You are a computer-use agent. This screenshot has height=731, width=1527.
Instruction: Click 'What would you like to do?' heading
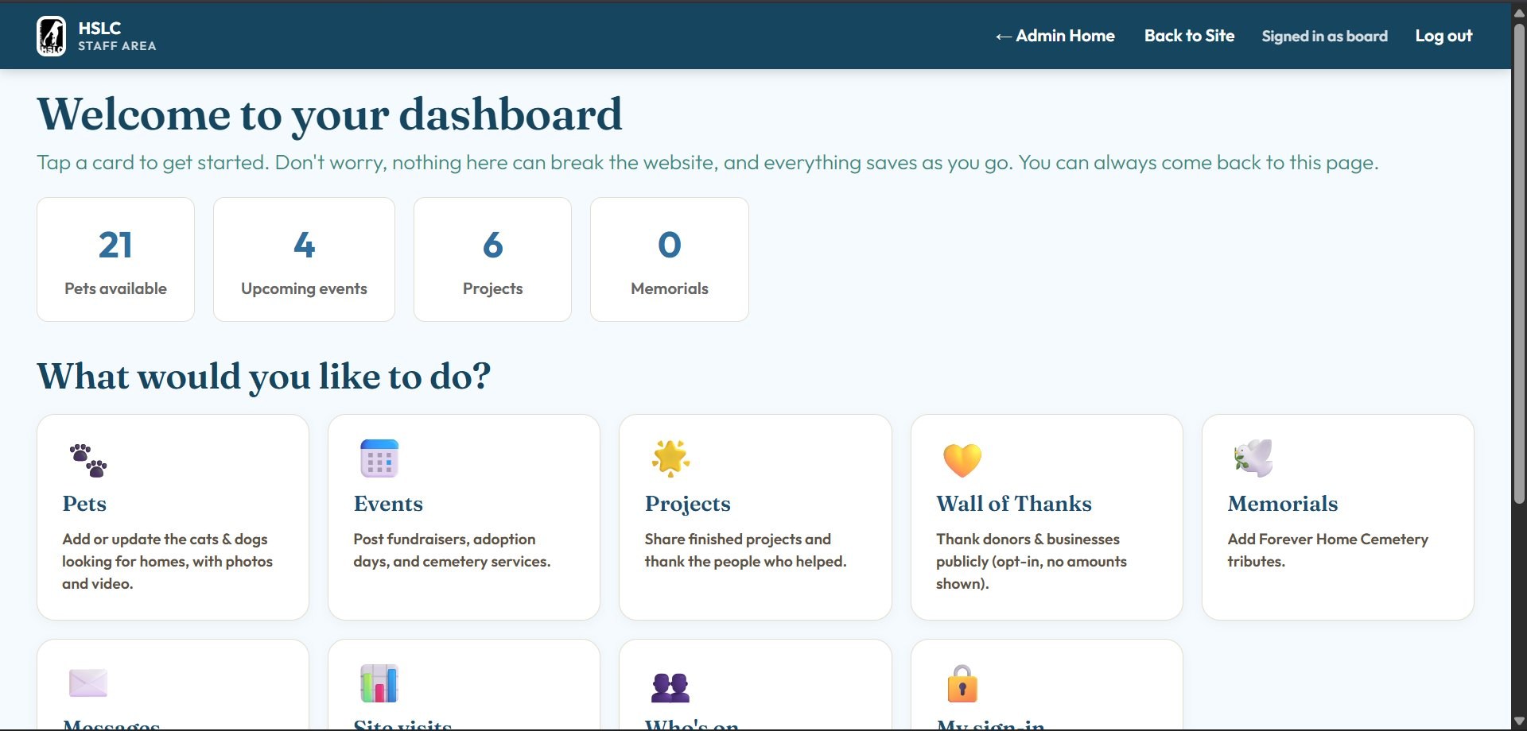(x=264, y=377)
